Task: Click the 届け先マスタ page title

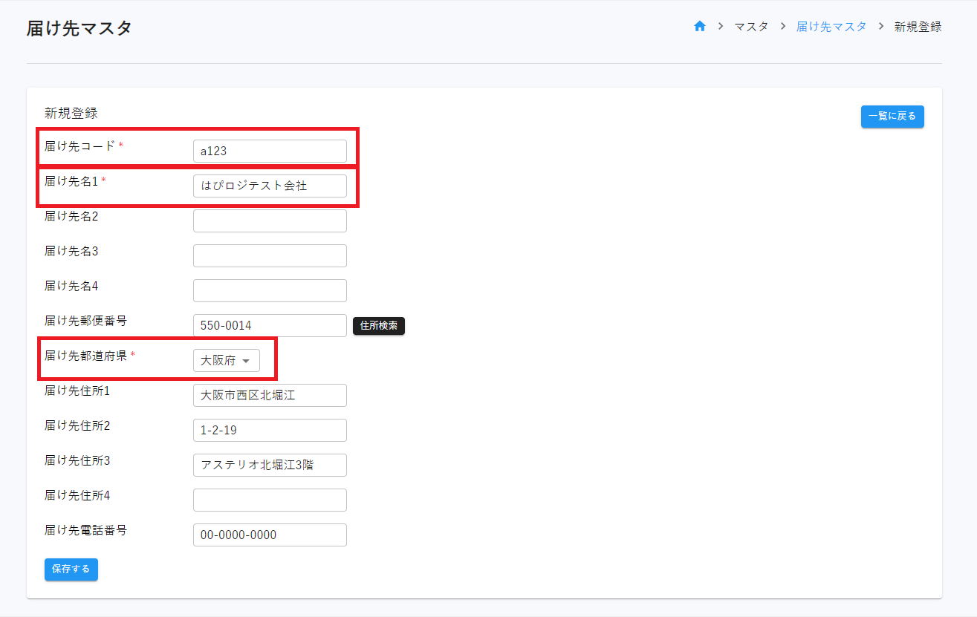Action: (79, 28)
